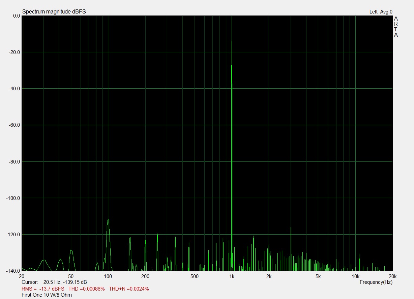414x299 pixels.
Task: Click the -120.0 dB axis label
Action: [13, 235]
